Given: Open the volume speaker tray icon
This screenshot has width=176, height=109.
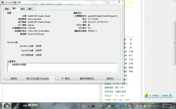Looking at the screenshot, I should tap(105, 106).
